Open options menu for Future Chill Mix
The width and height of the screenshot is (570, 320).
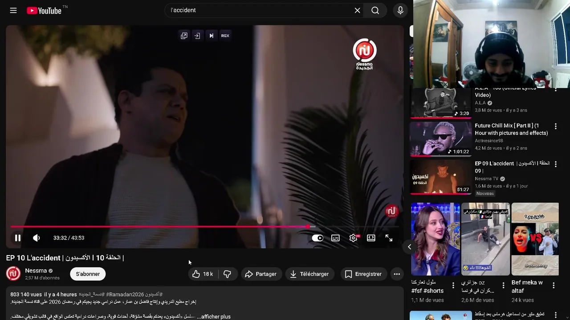point(556,126)
